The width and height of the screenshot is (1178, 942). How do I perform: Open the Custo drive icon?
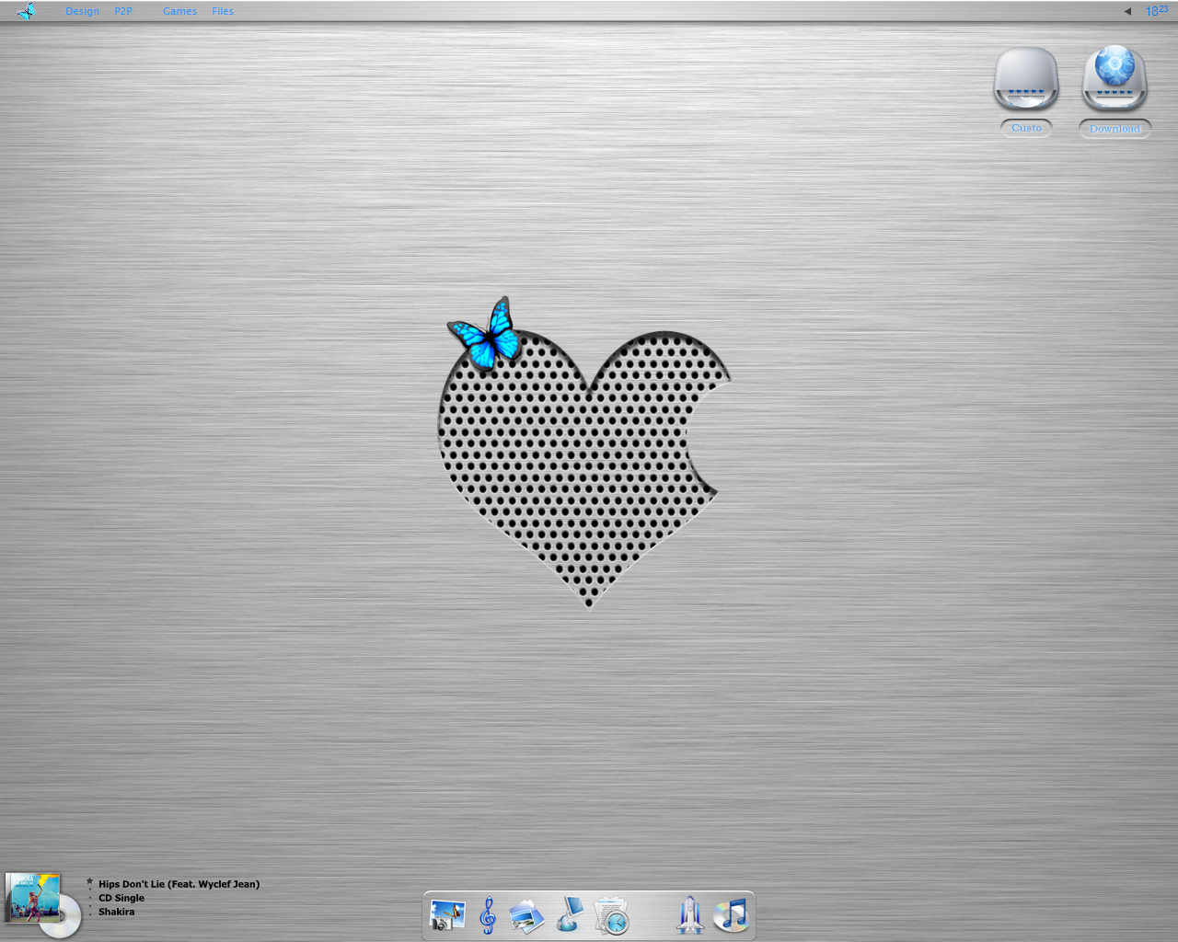coord(1026,79)
